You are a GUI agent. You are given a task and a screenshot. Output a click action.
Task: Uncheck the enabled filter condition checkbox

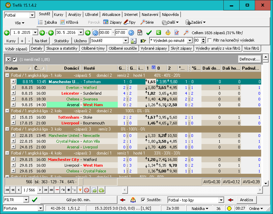click(x=15, y=60)
